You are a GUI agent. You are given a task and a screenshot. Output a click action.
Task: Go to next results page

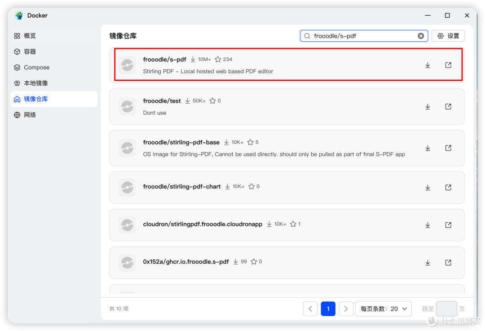tap(346, 309)
